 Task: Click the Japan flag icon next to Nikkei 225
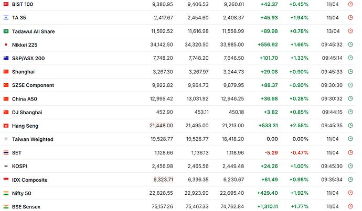[x=6, y=45]
